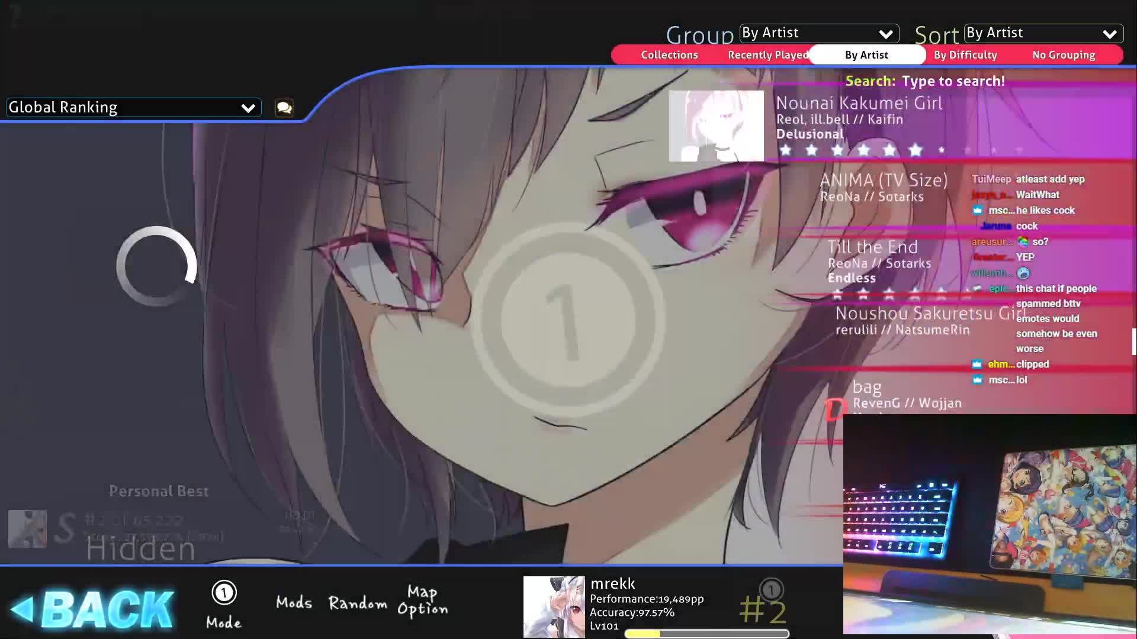The height and width of the screenshot is (639, 1137).
Task: Expand the Global Ranking dropdown
Action: click(x=133, y=108)
